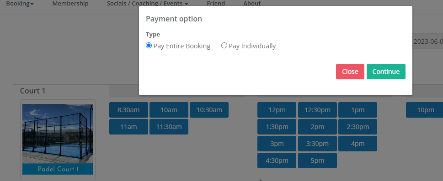Open the Friend navigation link
443x181 pixels.
tap(216, 4)
